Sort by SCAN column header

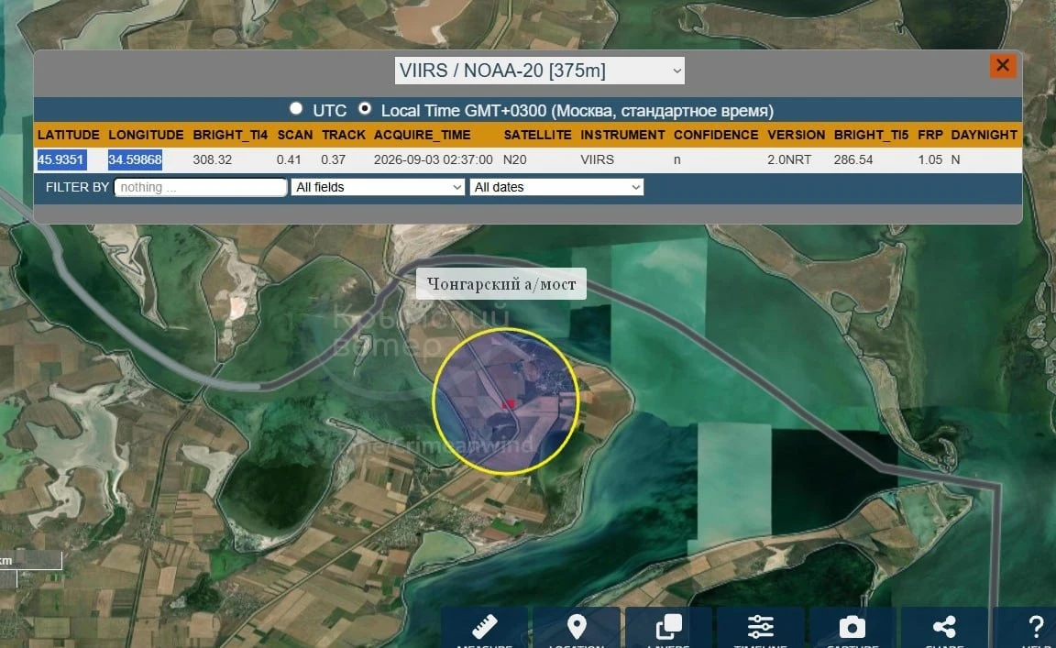click(295, 135)
